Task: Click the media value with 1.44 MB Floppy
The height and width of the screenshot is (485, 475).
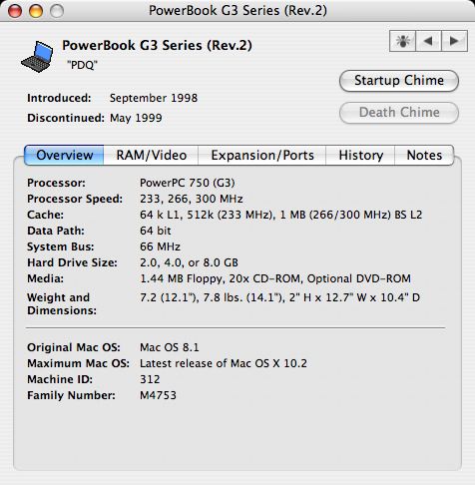Action: pyautogui.click(x=275, y=278)
